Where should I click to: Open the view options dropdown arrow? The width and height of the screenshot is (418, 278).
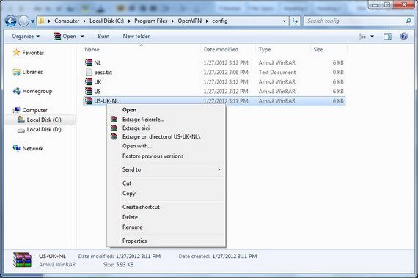pos(372,36)
